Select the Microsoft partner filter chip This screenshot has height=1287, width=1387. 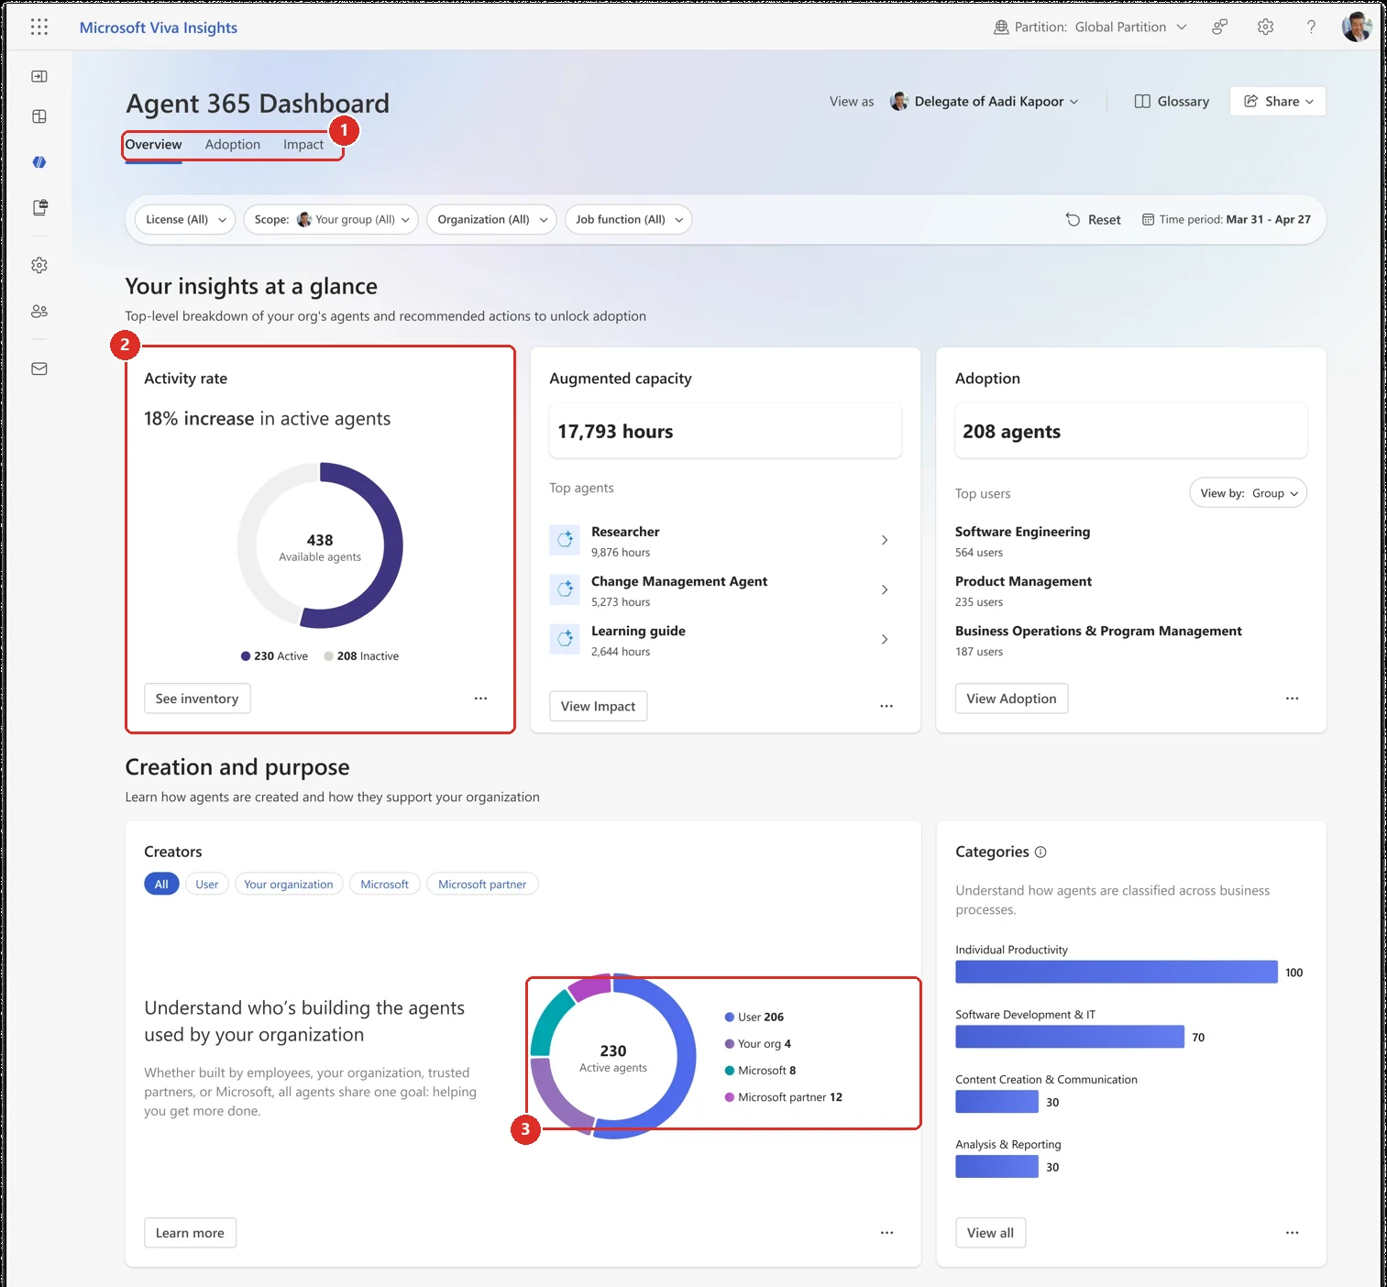click(x=482, y=885)
